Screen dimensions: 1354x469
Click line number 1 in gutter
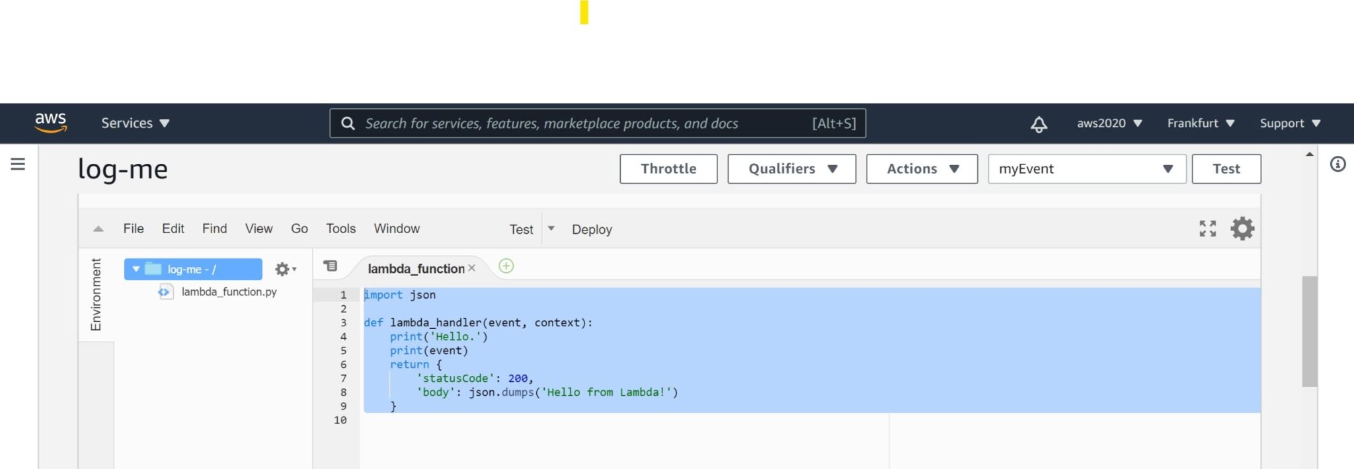pos(343,295)
